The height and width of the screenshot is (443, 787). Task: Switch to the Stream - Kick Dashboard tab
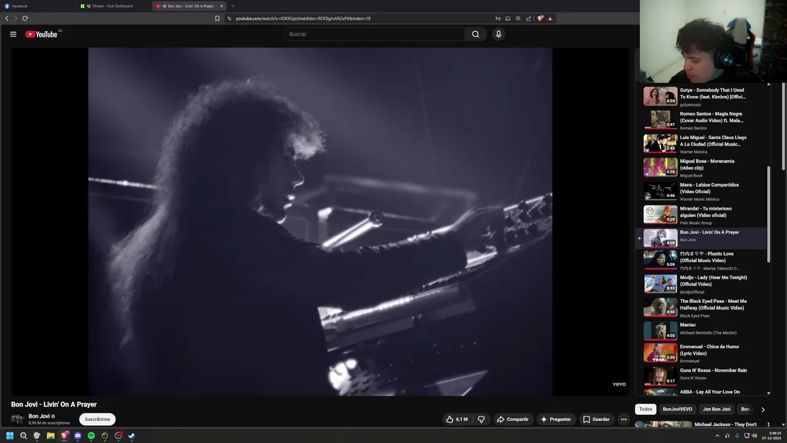(x=114, y=6)
